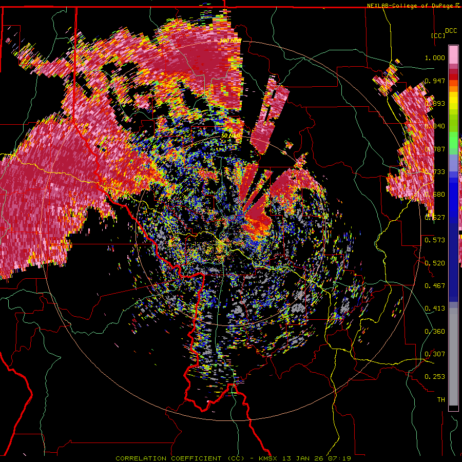This screenshot has width=462, height=462.
Task: Click the TH label at scale bottom
Action: (441, 400)
